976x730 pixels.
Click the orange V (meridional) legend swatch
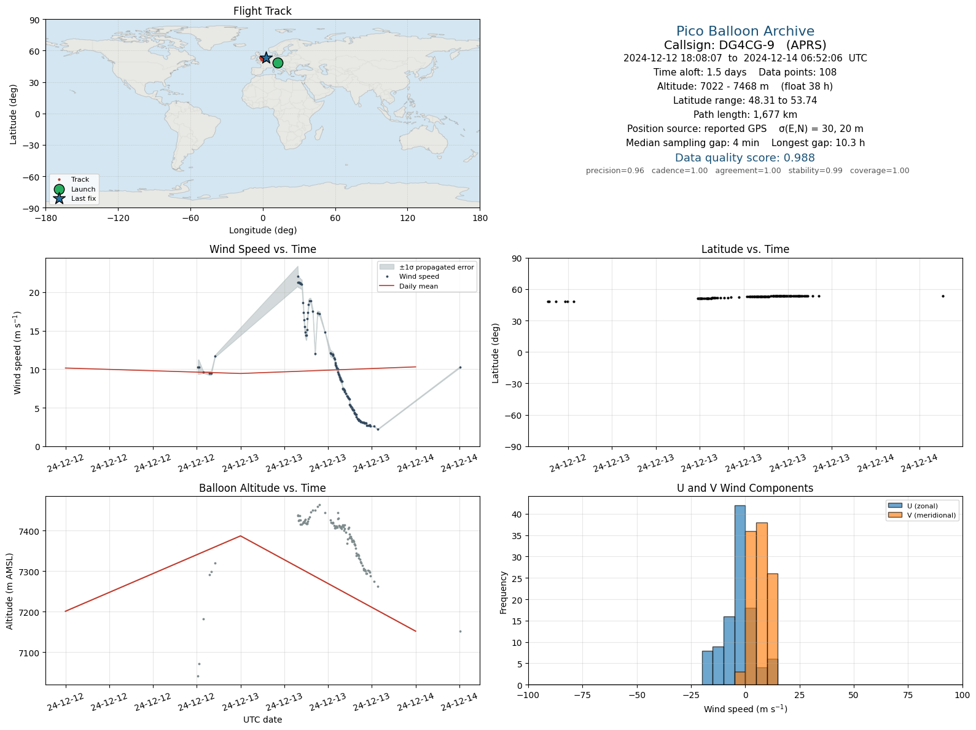pyautogui.click(x=895, y=515)
